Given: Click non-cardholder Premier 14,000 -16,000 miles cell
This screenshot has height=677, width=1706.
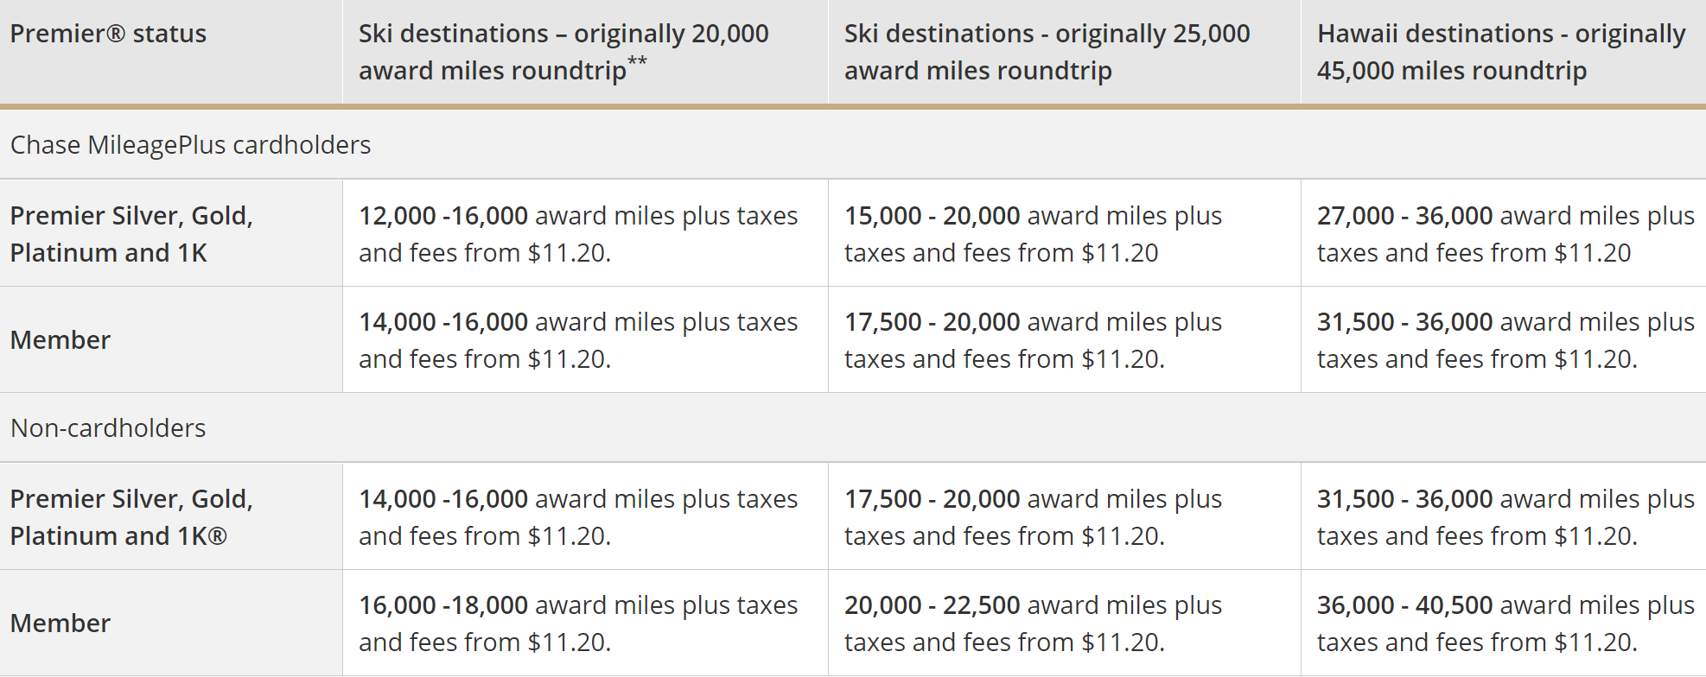Looking at the screenshot, I should [x=585, y=516].
